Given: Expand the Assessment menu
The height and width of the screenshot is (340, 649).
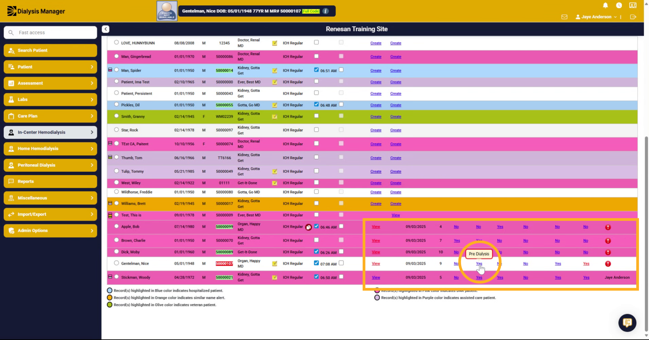Looking at the screenshot, I should 51,83.
